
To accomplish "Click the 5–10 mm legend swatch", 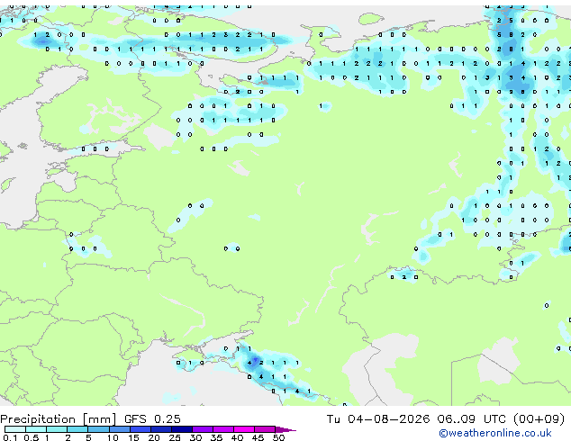I will click(98, 429).
